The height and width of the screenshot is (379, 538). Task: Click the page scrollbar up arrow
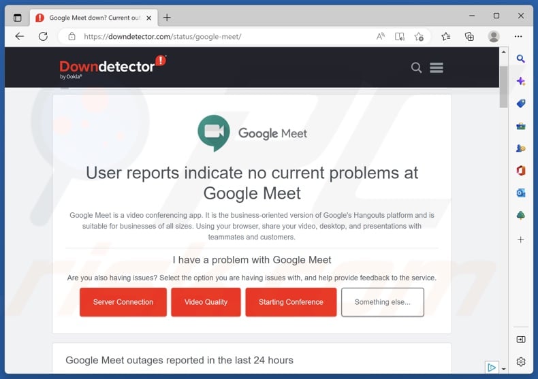click(503, 52)
